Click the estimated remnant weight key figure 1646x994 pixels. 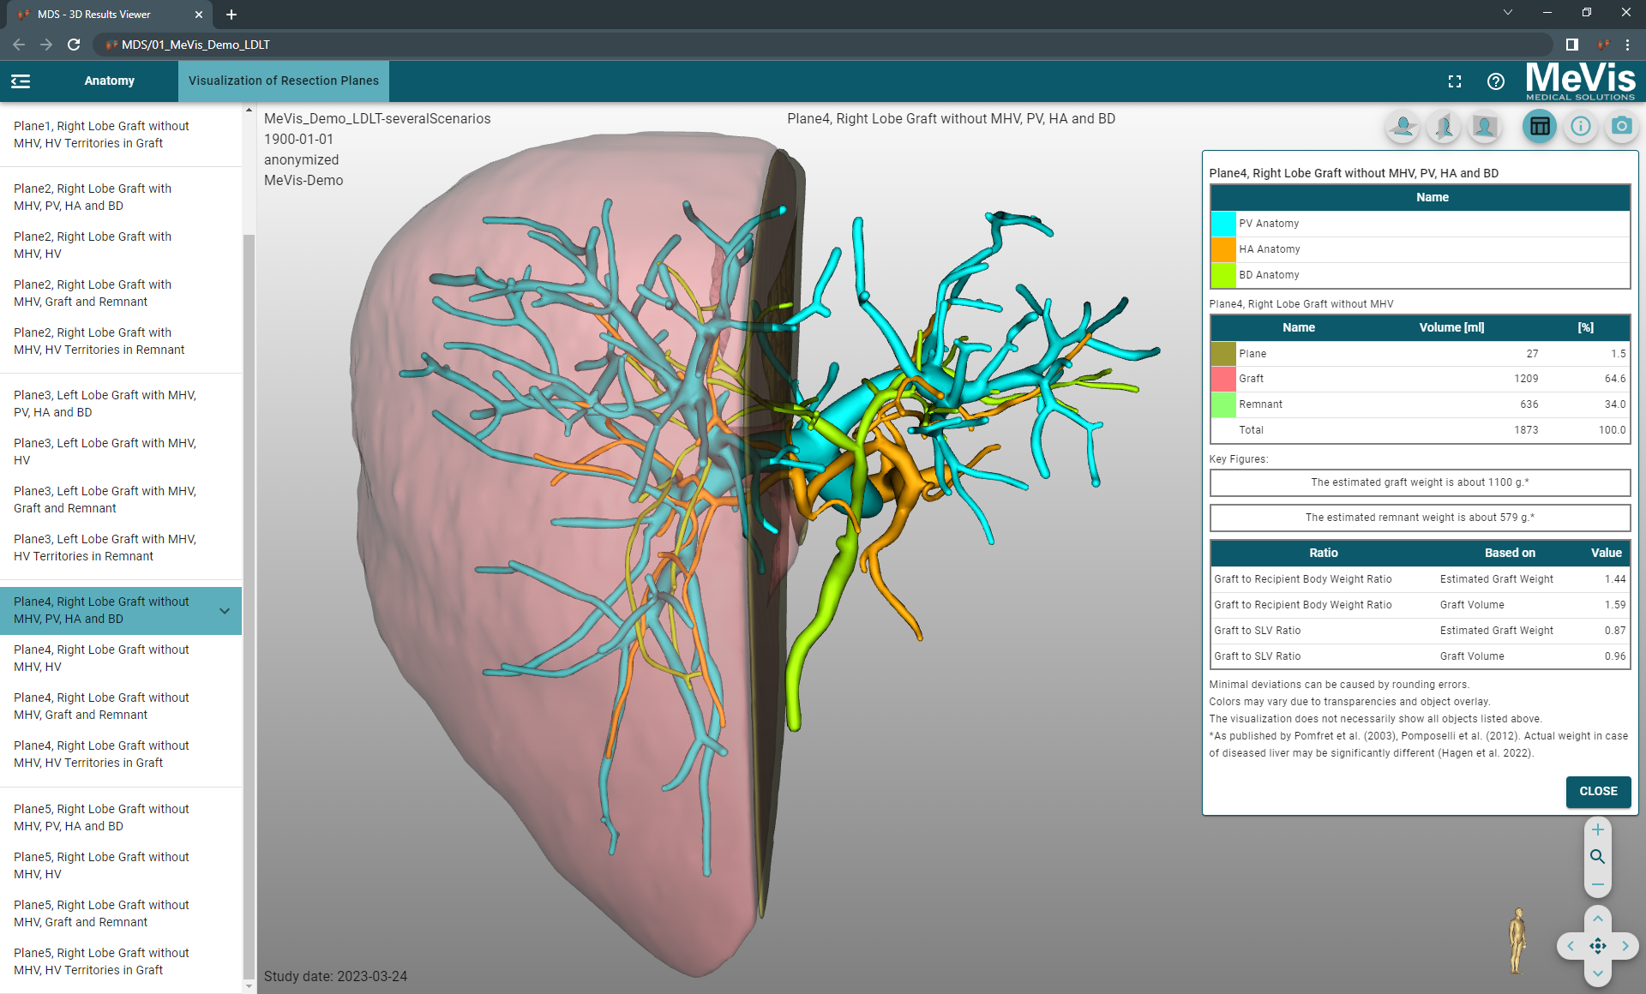click(x=1420, y=518)
